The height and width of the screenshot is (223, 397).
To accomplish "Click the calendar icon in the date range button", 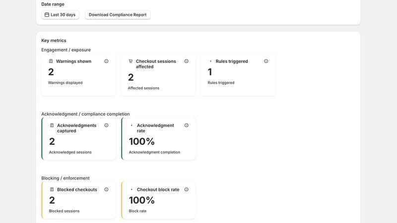I will pyautogui.click(x=47, y=15).
